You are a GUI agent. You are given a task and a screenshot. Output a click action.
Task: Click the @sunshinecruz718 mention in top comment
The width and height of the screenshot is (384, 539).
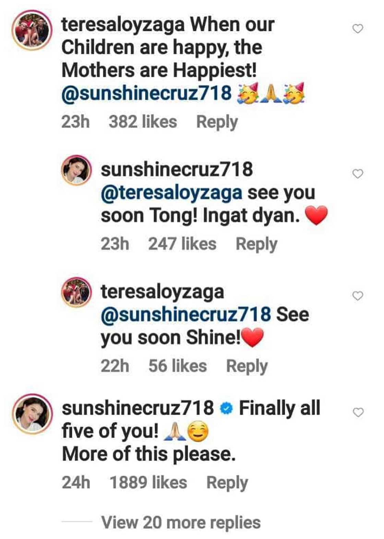click(x=146, y=93)
